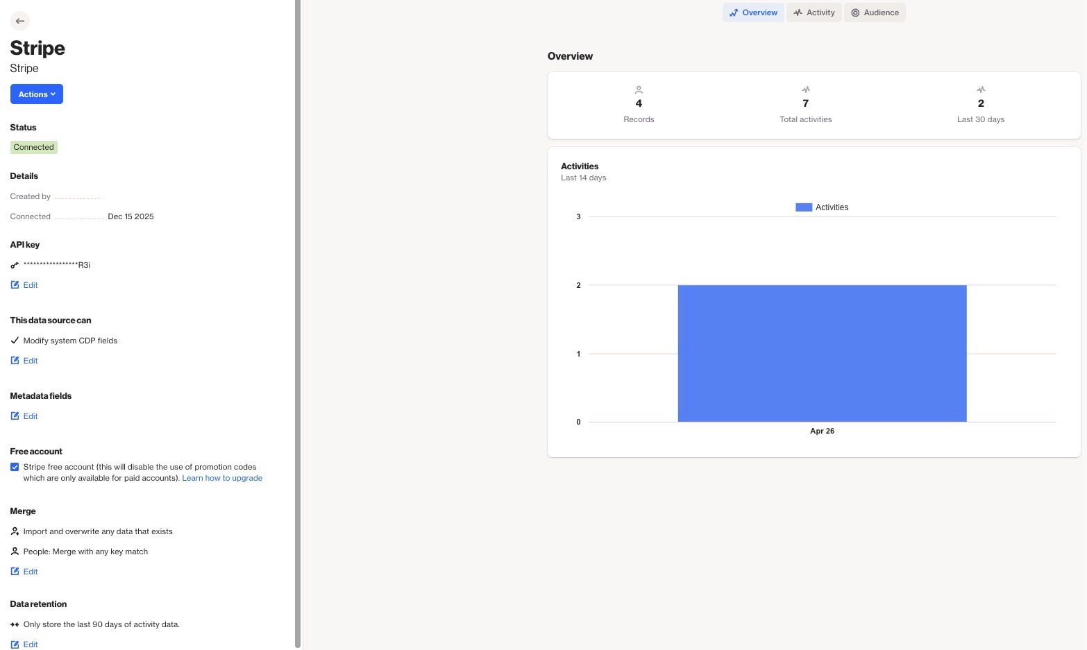
Task: Click the API key icon
Action: coord(15,265)
